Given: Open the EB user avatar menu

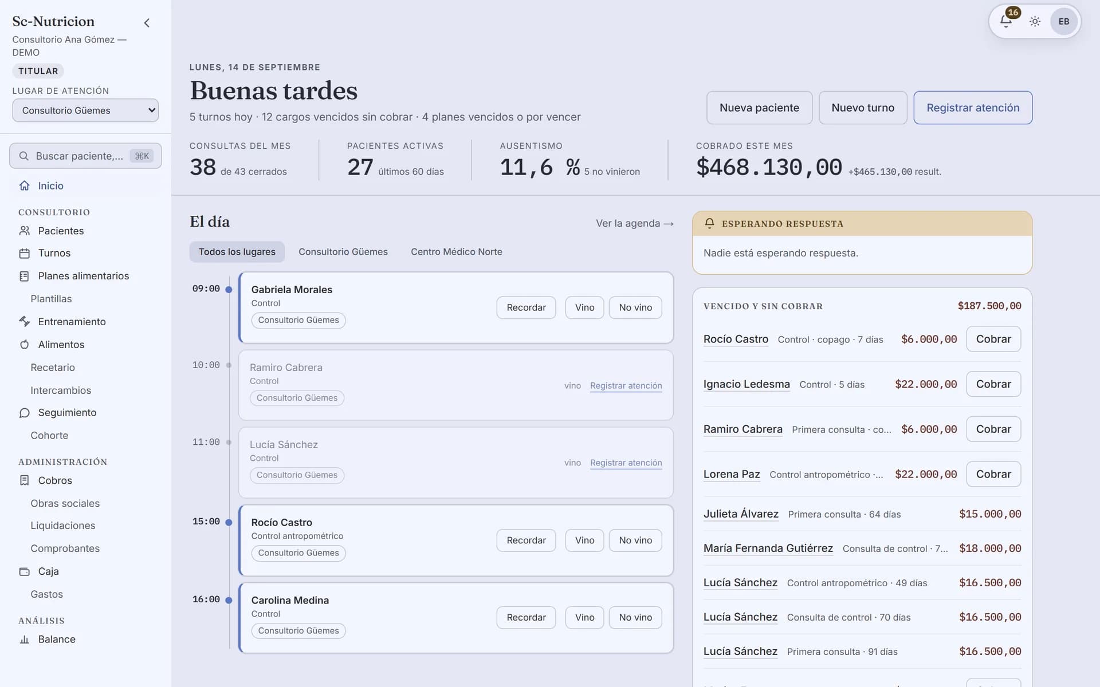Looking at the screenshot, I should [x=1064, y=22].
